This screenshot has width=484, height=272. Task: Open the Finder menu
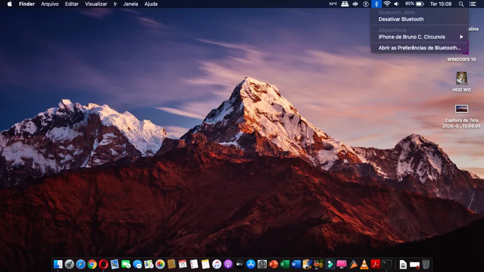27,4
